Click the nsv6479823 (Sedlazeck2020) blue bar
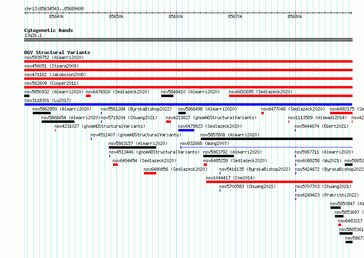The width and height of the screenshot is (364, 258). click(186, 130)
